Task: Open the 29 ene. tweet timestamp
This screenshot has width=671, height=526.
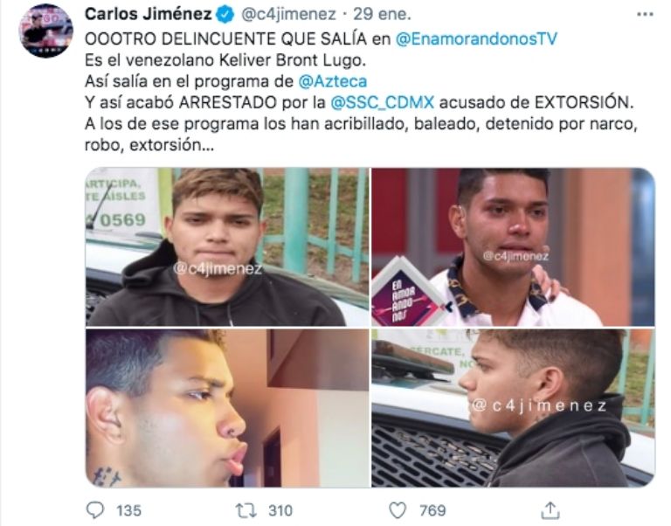Action: tap(382, 15)
